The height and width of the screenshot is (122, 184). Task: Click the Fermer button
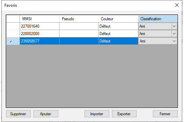click(165, 114)
